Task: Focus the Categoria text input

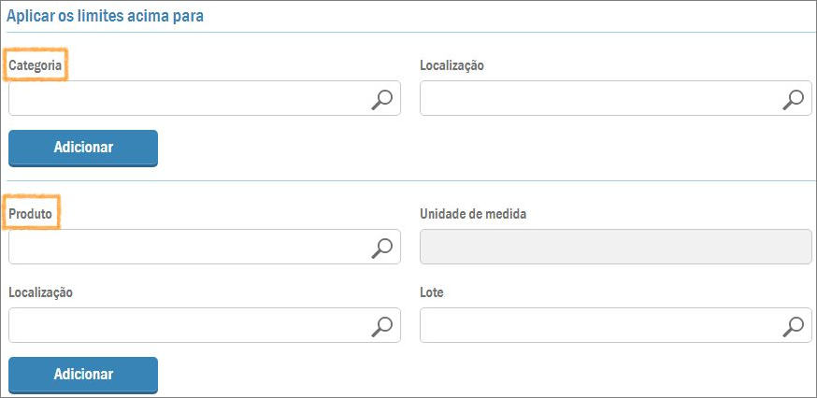Action: [x=187, y=99]
